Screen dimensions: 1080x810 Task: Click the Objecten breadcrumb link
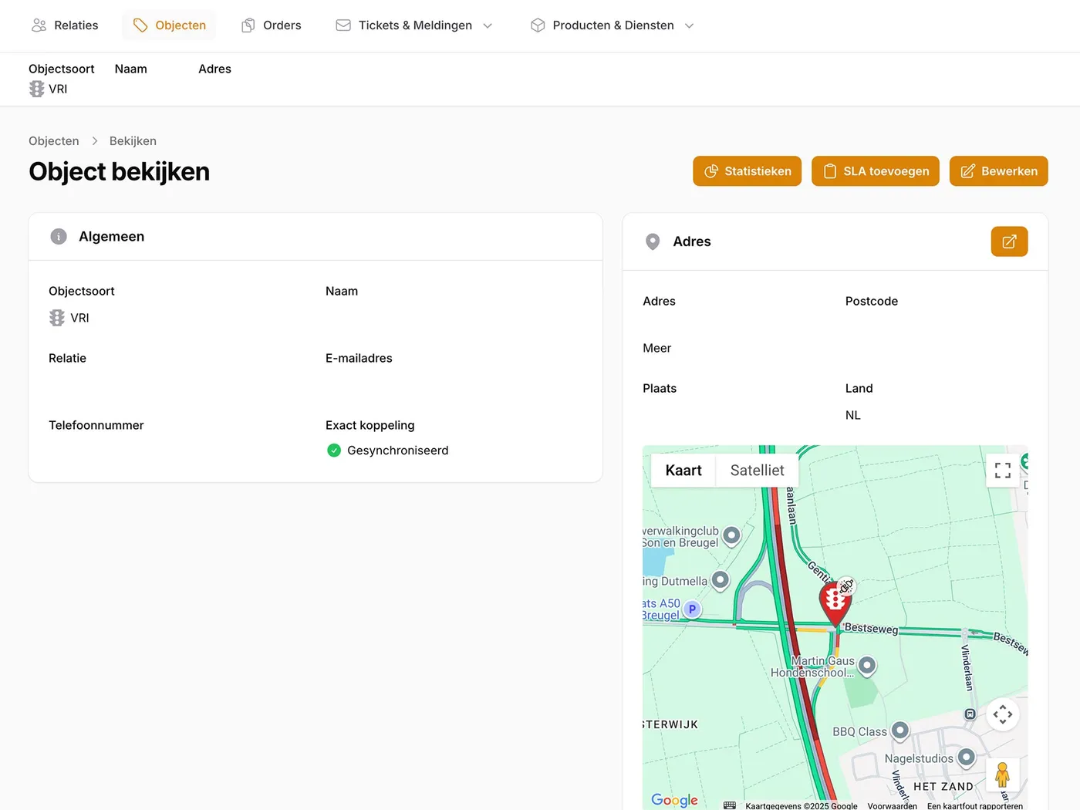[x=54, y=141]
